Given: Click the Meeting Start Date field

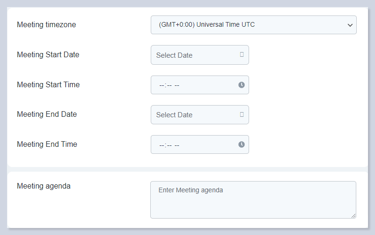Looking at the screenshot, I should click(x=194, y=55).
